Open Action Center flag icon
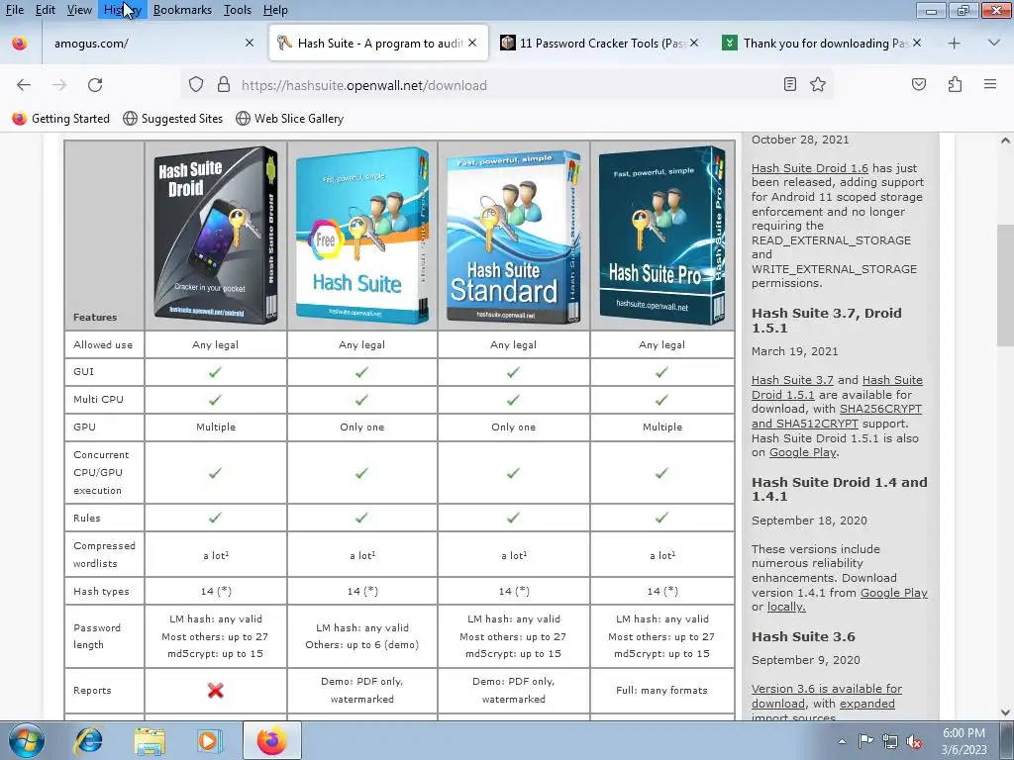Viewport: 1014px width, 760px height. point(865,741)
